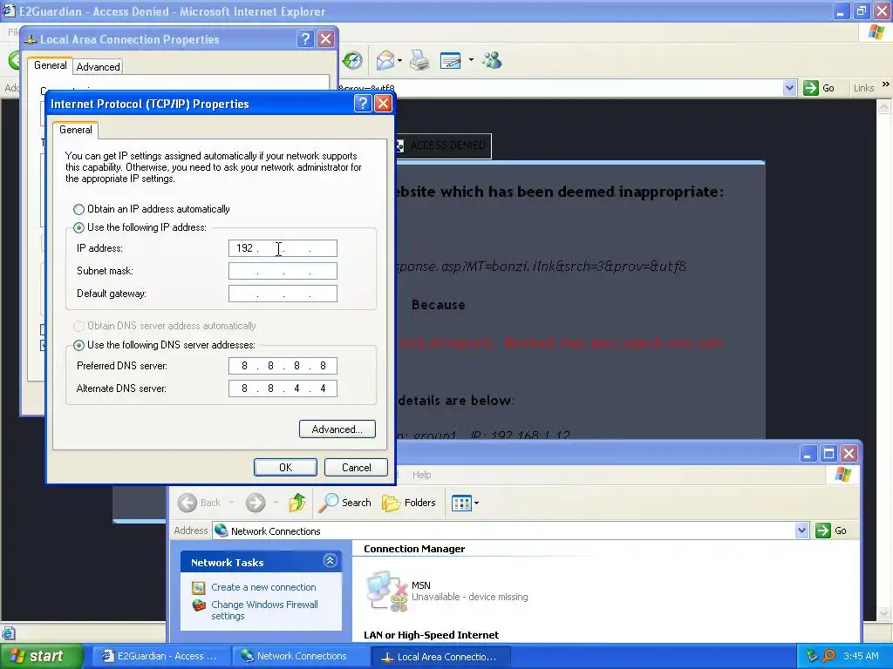The image size is (893, 669).
Task: Open Network Connections address dropdown
Action: [801, 530]
